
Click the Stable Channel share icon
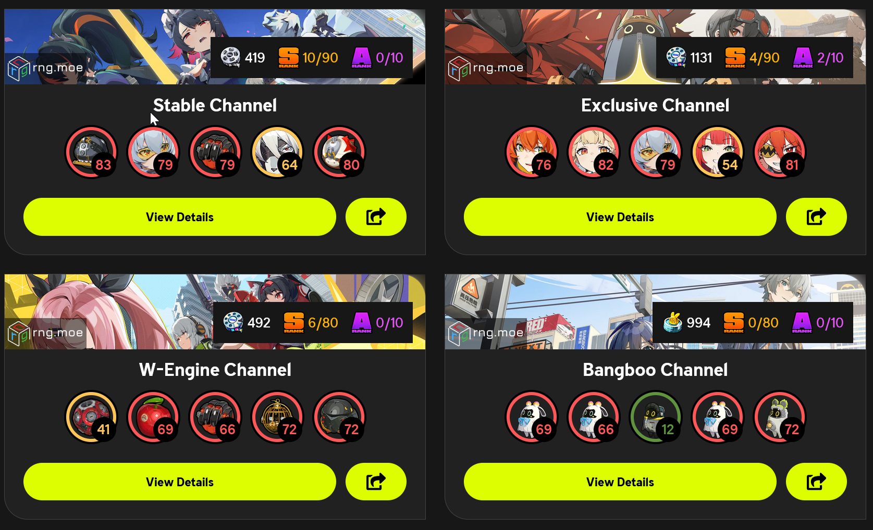[x=376, y=217]
